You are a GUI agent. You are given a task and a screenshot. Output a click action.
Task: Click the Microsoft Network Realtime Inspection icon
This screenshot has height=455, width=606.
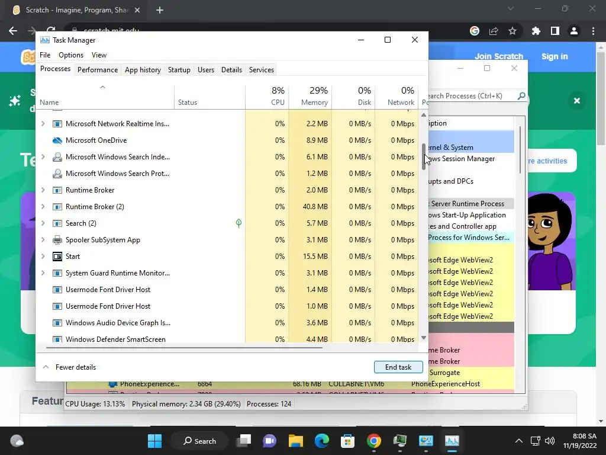[x=57, y=124]
